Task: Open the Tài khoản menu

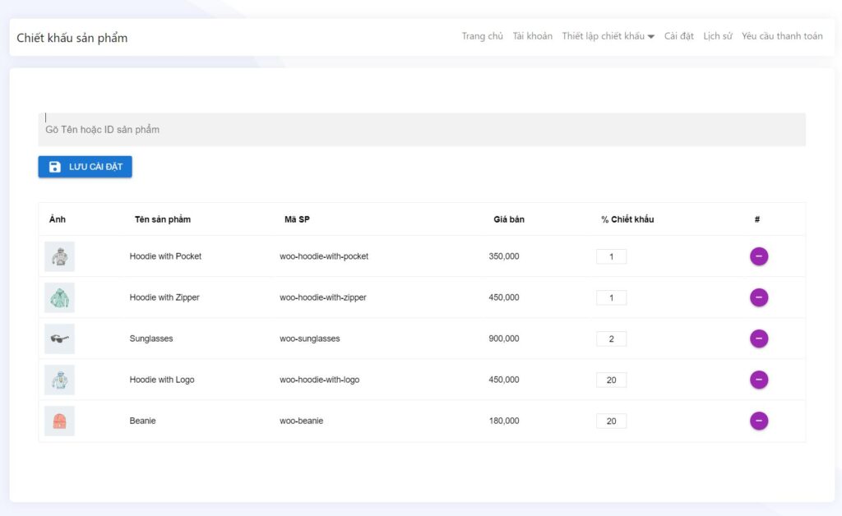Action: coord(532,36)
